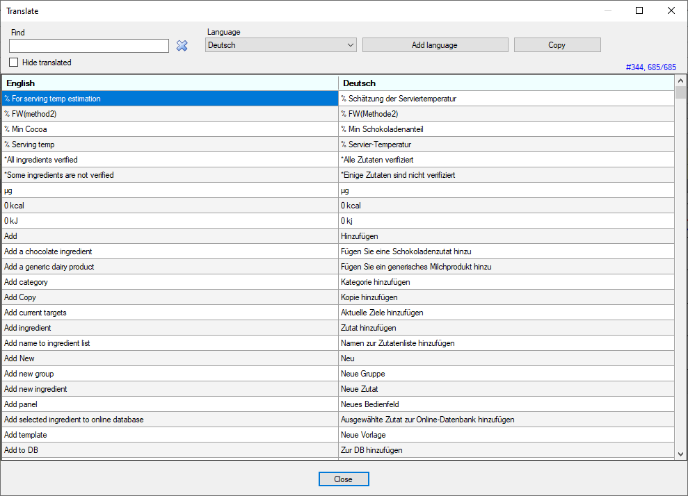This screenshot has height=496, width=688.
Task: Clear the Find field with blue X icon
Action: click(x=182, y=46)
